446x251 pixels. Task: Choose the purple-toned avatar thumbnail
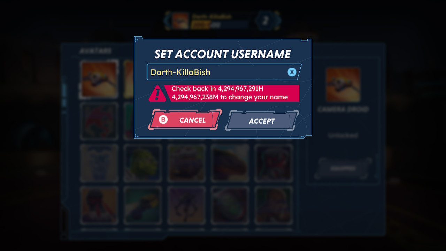click(x=186, y=205)
